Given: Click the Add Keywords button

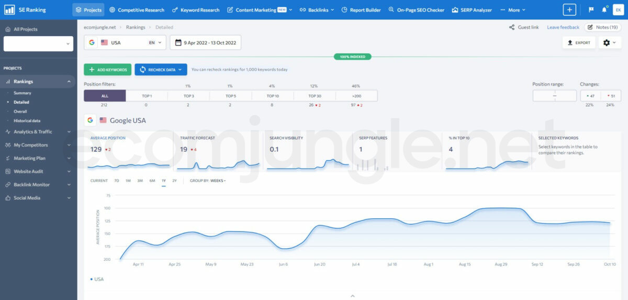Looking at the screenshot, I should (x=107, y=70).
